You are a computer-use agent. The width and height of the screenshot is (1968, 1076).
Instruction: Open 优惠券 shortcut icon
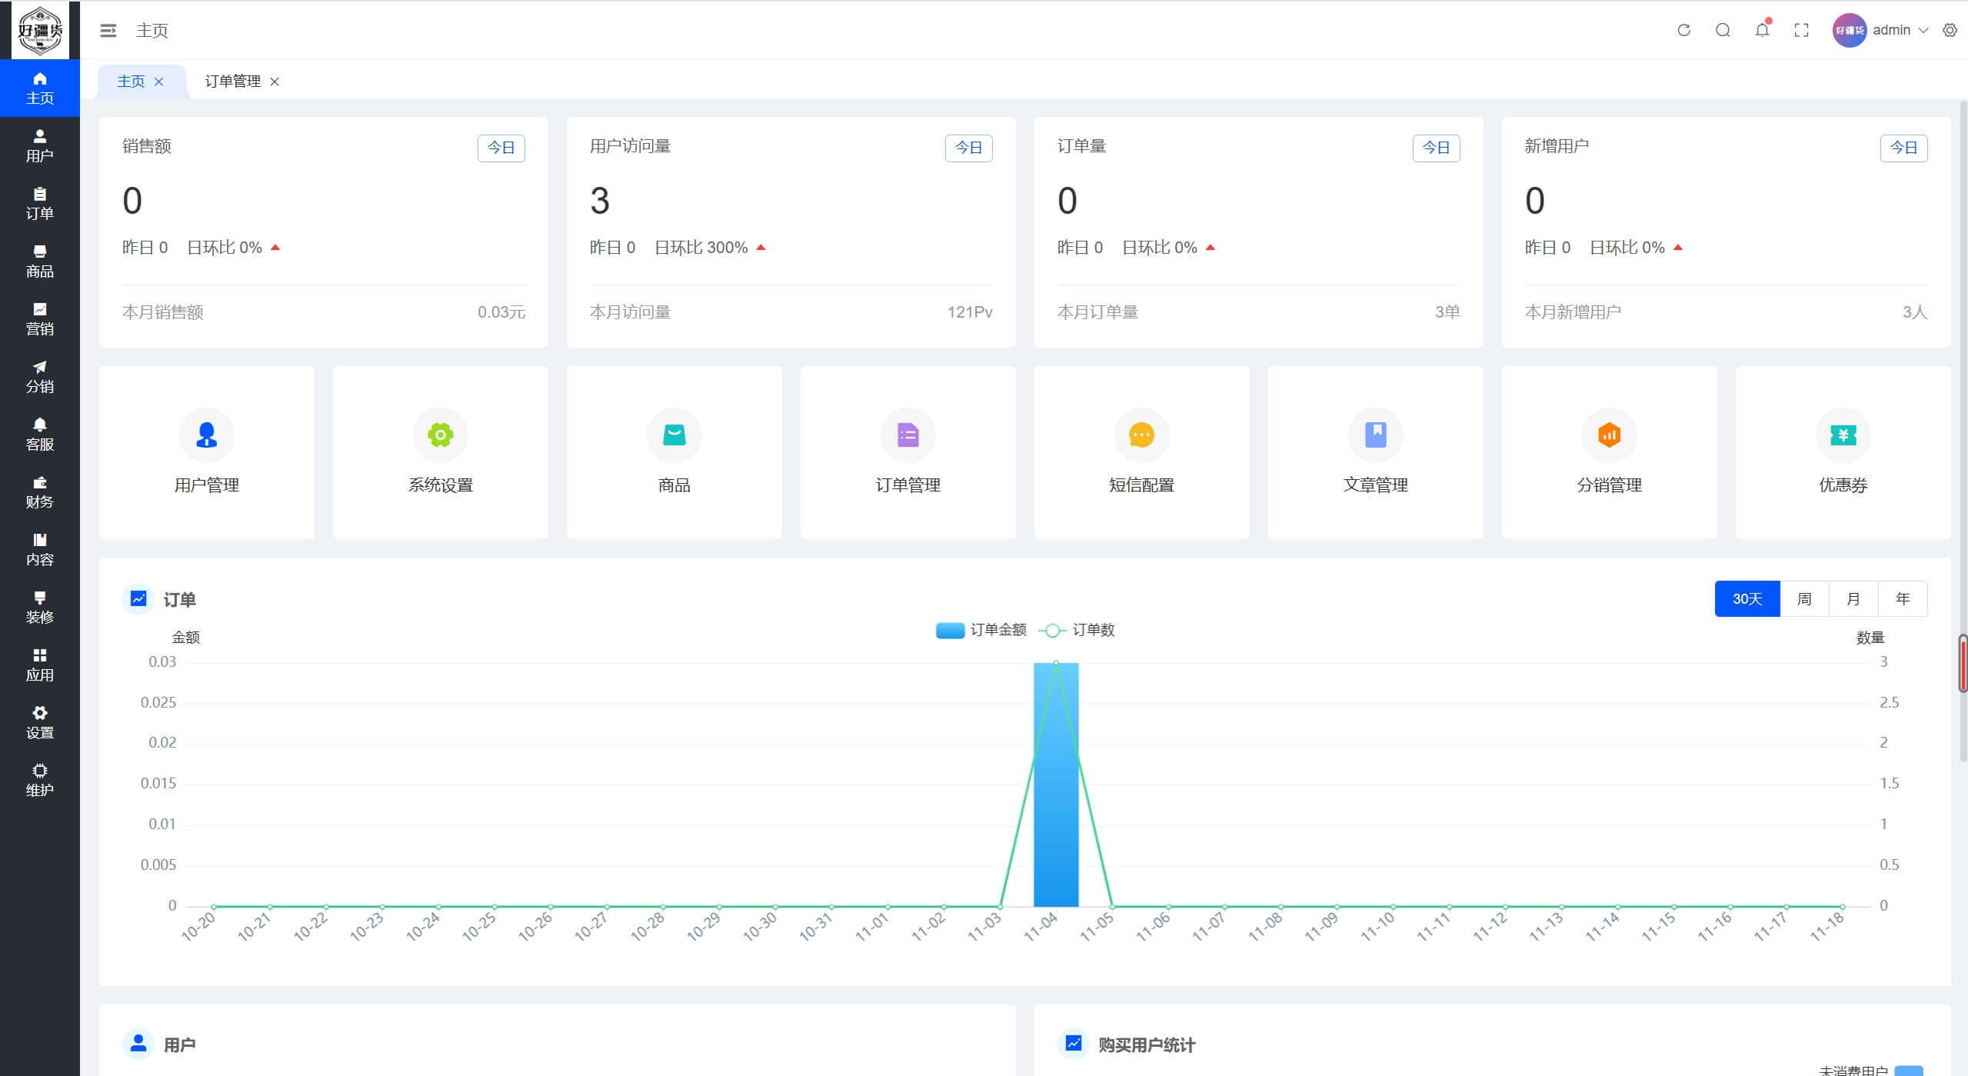1843,435
